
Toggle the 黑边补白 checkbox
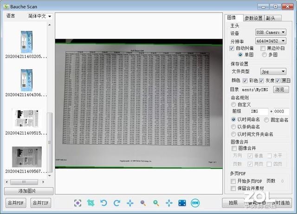click(263, 48)
